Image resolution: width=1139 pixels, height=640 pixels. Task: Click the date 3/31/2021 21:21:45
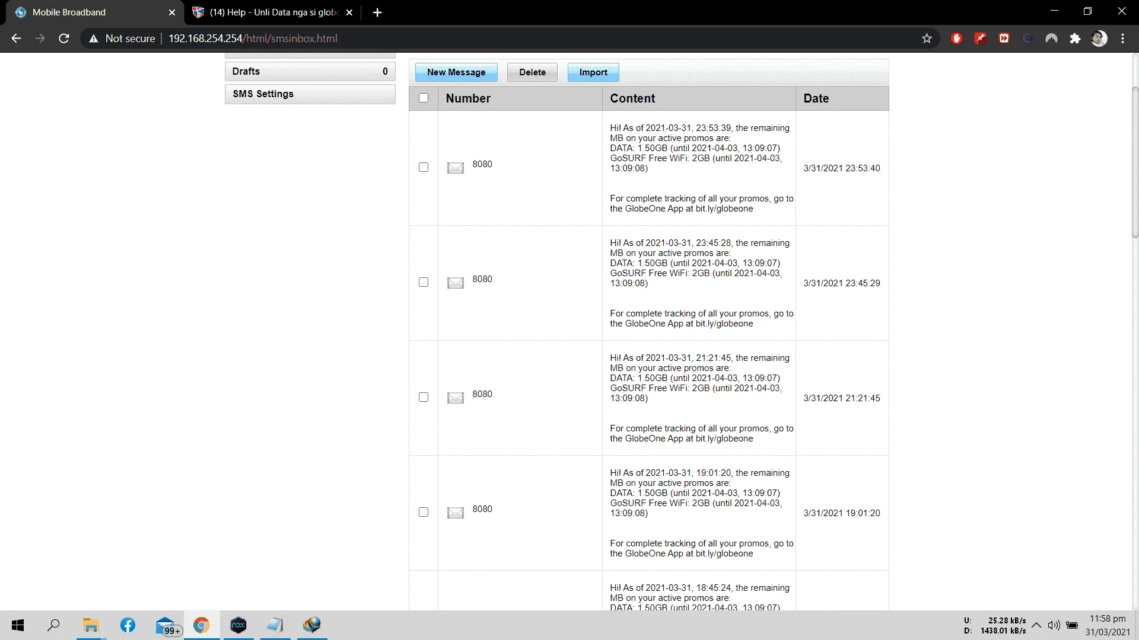(842, 398)
